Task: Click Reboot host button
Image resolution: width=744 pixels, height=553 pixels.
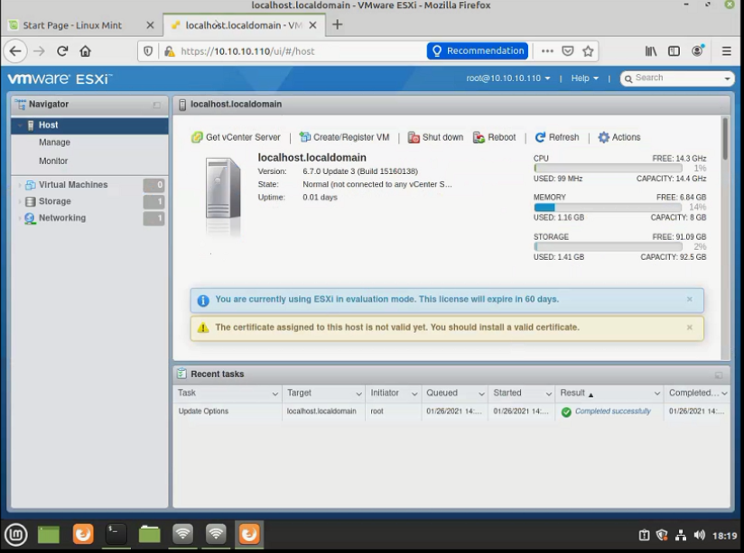Action: (x=495, y=137)
